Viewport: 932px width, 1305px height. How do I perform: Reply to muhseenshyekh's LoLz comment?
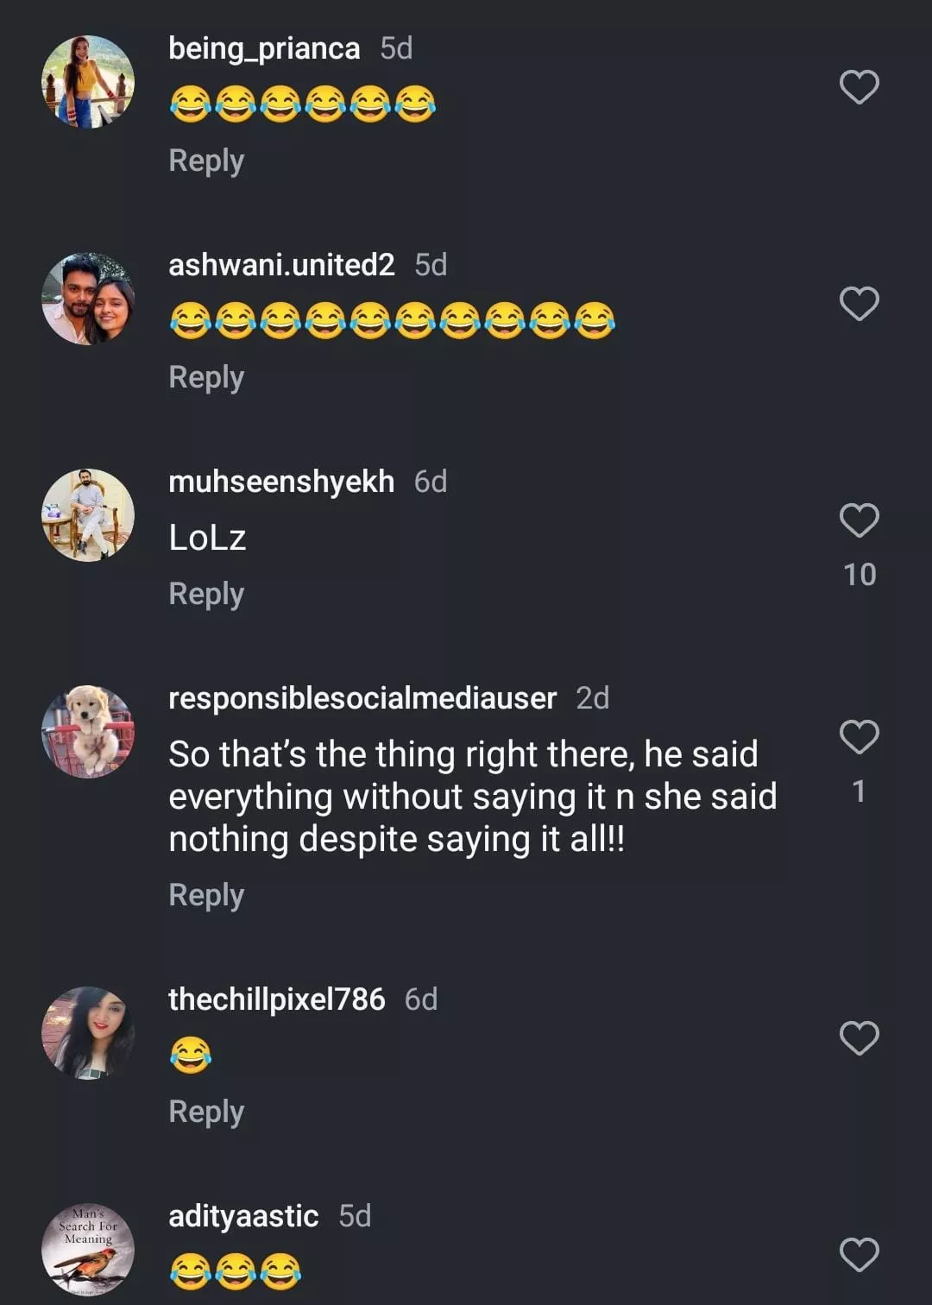coord(206,595)
